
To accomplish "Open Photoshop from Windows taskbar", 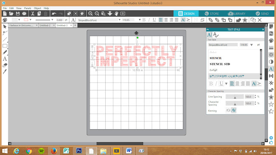I will click(x=79, y=151).
